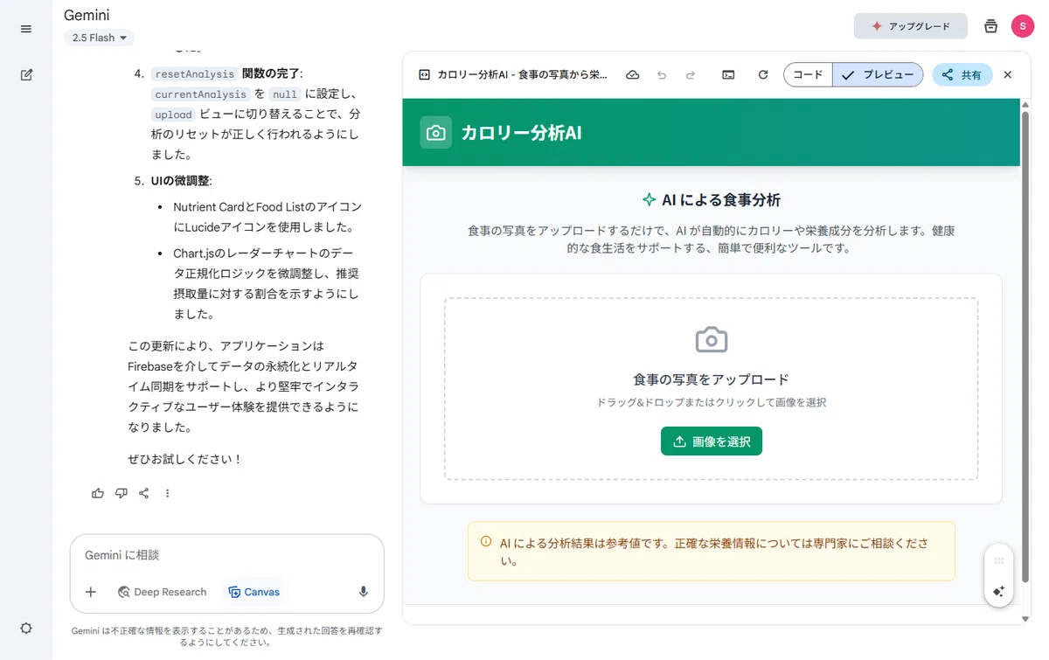1049x660 pixels.
Task: Open the main menu hamburger icon
Action: (26, 29)
